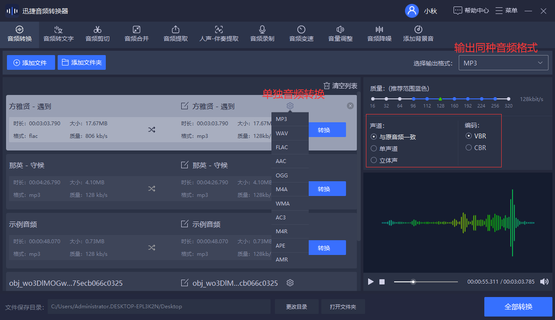Open the 音频剪切 (audio cutting) tool
This screenshot has width=555, height=320.
click(97, 34)
